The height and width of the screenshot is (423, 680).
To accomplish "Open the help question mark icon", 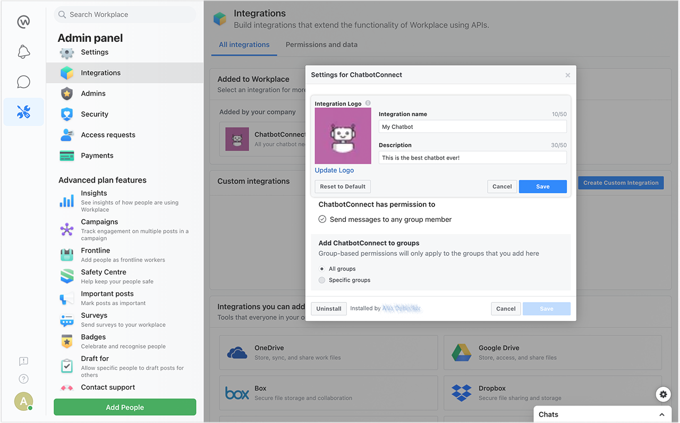I will coord(23,379).
